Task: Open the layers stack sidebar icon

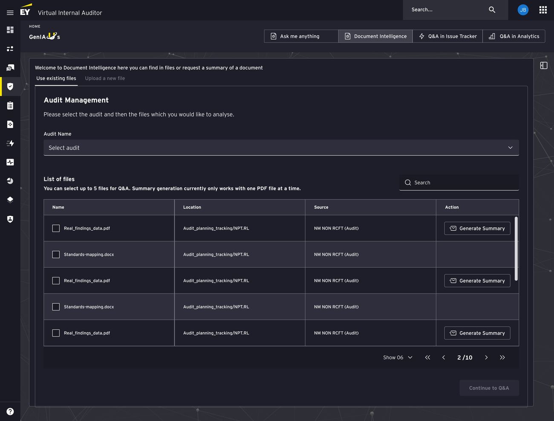Action: click(10, 200)
